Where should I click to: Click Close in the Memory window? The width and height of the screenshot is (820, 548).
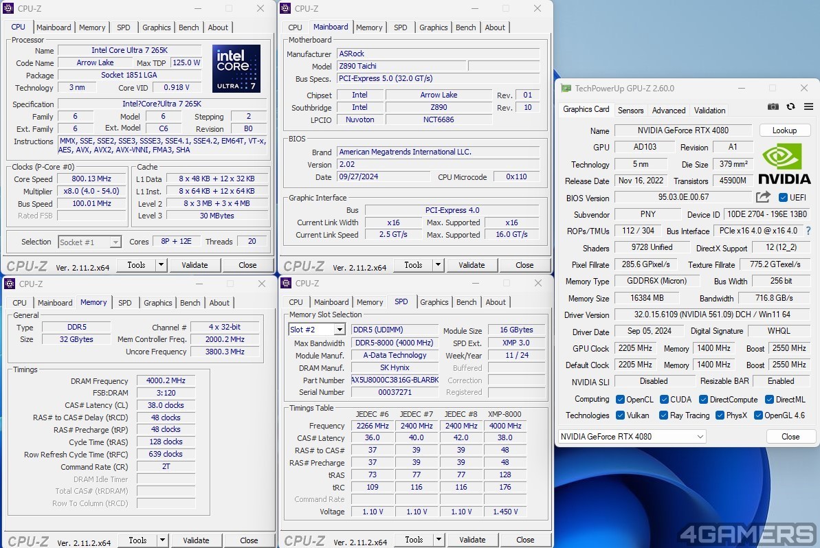[x=249, y=540]
